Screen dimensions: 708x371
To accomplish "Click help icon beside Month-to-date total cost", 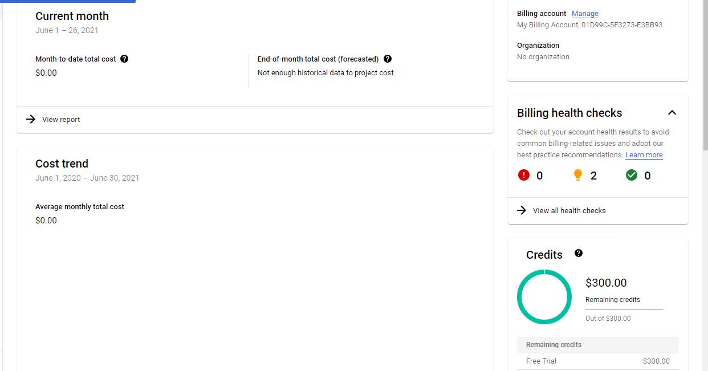I will click(x=124, y=59).
